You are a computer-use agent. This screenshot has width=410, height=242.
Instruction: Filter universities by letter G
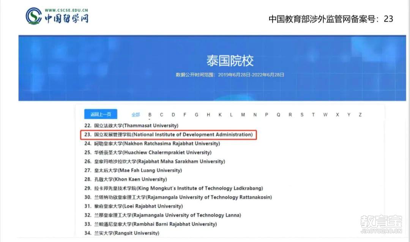pos(196,115)
